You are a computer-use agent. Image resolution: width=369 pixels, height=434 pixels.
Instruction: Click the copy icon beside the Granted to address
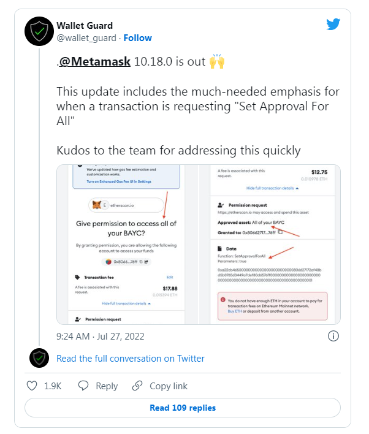280,233
